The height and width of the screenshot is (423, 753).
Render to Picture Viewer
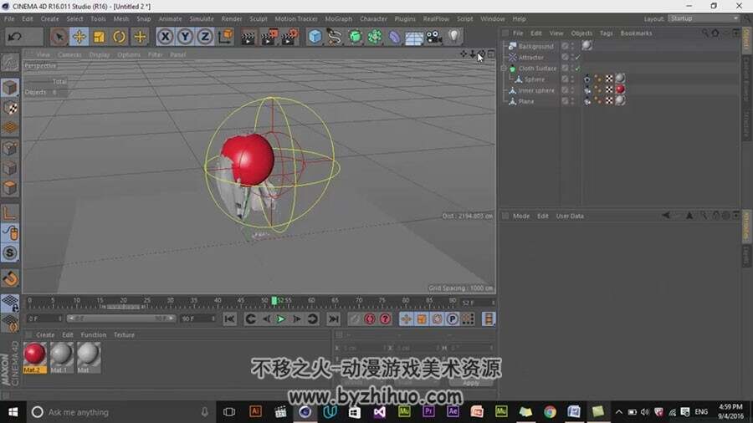point(269,37)
